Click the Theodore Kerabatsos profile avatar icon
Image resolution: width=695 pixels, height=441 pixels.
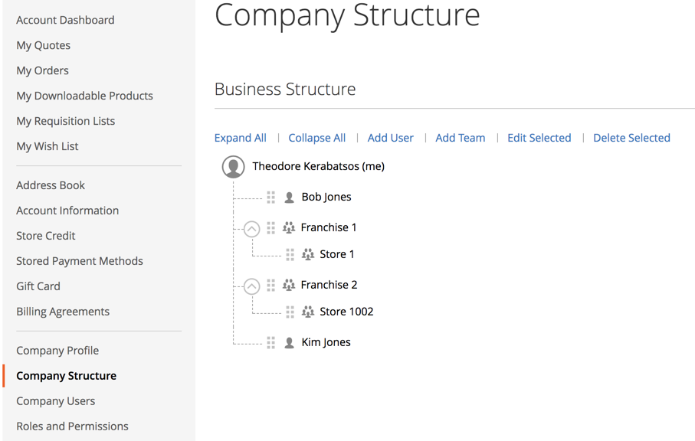233,166
